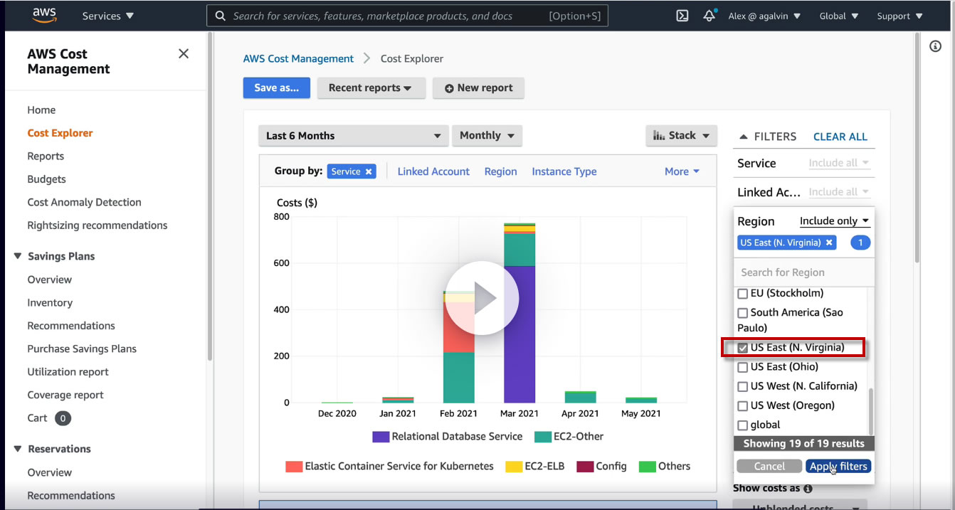Click the Relational Database Service legend swatch

point(381,437)
